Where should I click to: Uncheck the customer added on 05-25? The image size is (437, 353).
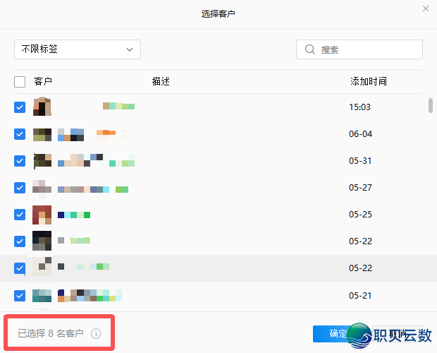pos(20,215)
